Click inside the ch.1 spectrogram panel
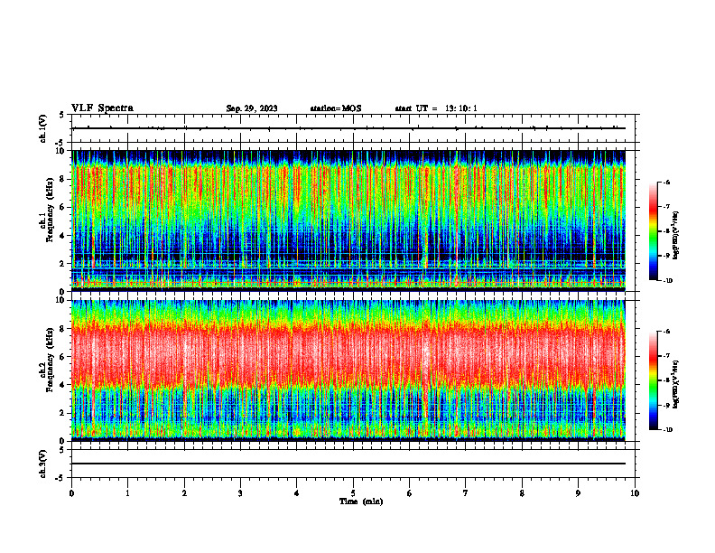 (348, 220)
